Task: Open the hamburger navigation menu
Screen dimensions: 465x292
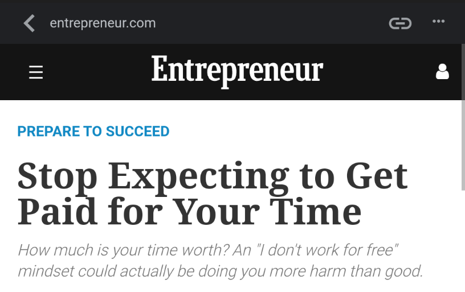Action: [x=36, y=72]
